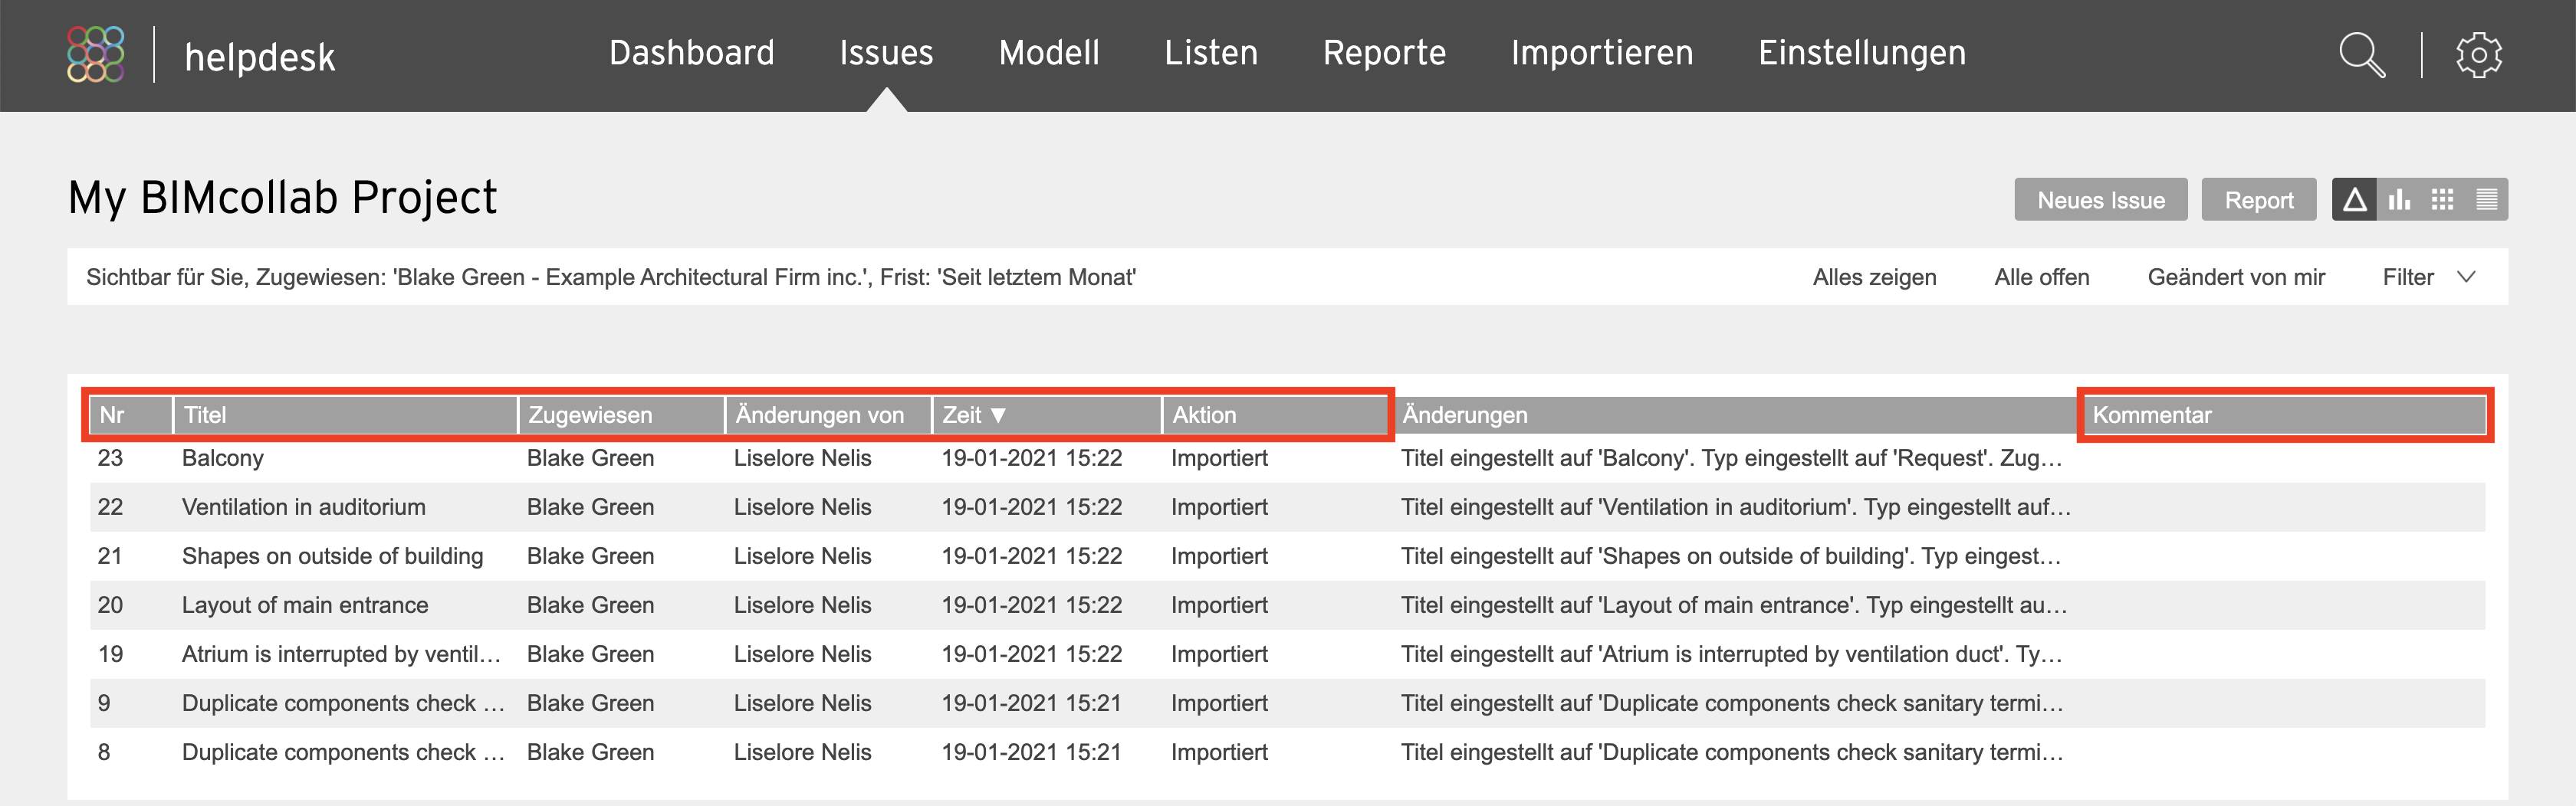Switch to the grid tiles view icon
Viewport: 2576px width, 806px height.
click(x=2443, y=200)
